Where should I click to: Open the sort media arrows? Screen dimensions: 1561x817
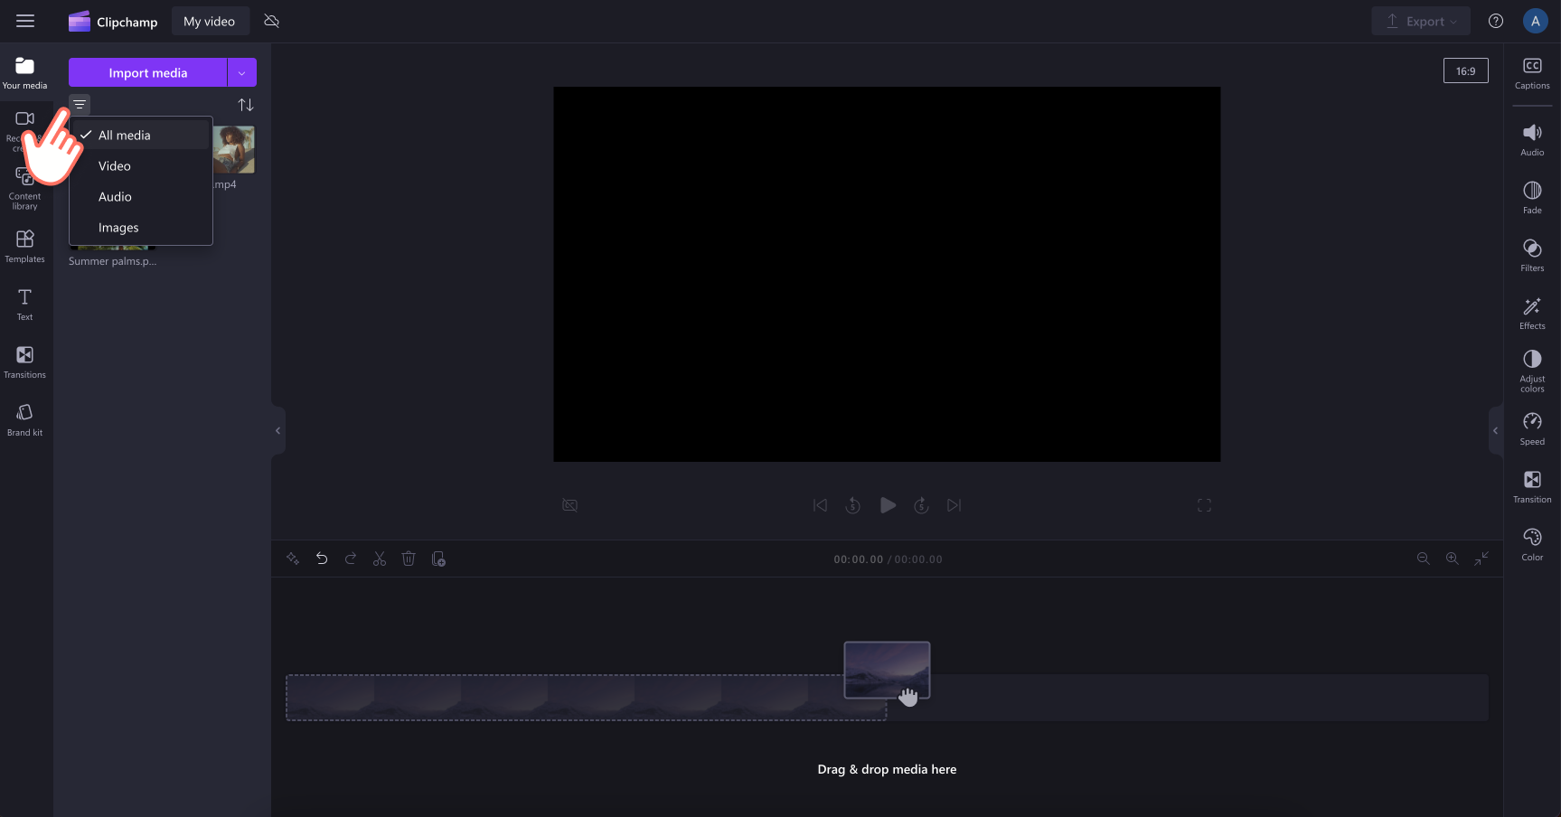246,105
